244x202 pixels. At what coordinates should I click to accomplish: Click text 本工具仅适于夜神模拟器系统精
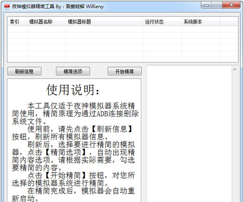click(81, 106)
